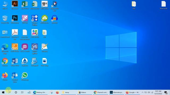This screenshot has height=95, width=170.
Task: Open the pinned Firefox icon beside temp
Action: tap(57, 92)
